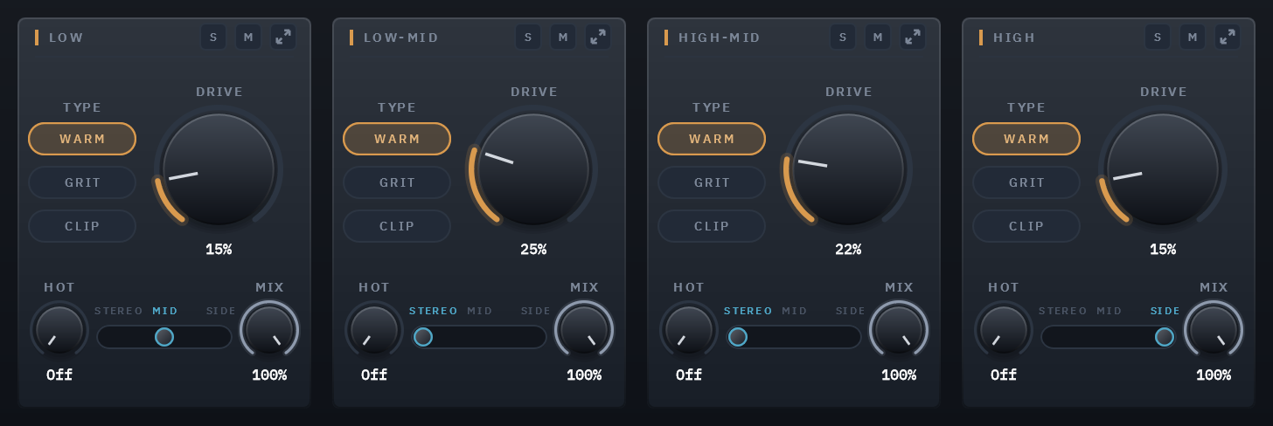Solo the HIGH-MID band
1273x426 pixels.
click(x=843, y=37)
